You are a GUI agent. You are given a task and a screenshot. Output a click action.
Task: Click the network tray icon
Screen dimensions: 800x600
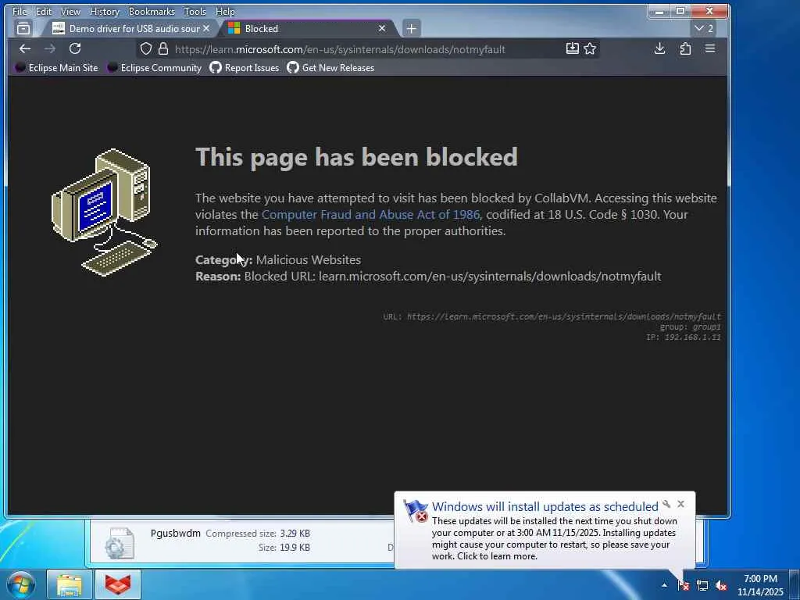click(702, 585)
